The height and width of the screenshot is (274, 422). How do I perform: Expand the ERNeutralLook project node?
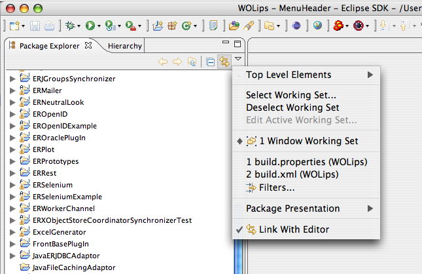(x=12, y=103)
